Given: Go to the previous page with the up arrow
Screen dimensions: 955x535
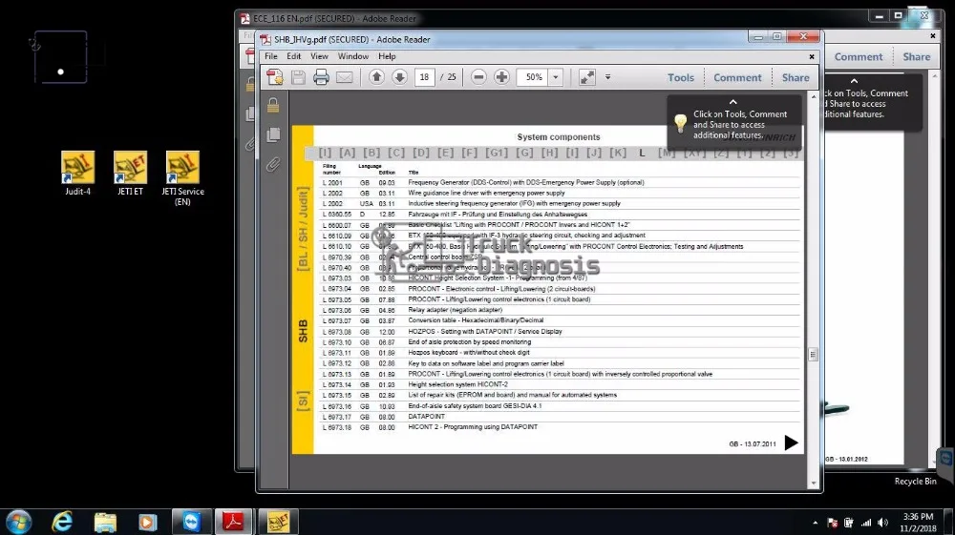Looking at the screenshot, I should [376, 77].
